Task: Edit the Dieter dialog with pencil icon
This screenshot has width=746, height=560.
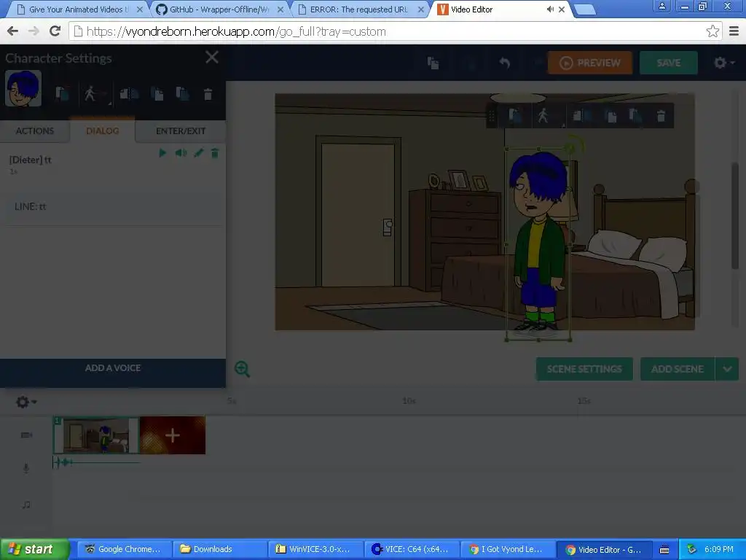Action: 198,153
